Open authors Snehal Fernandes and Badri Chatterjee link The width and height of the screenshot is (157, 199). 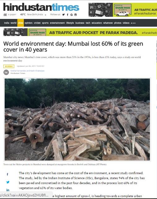pyautogui.click(x=28, y=71)
